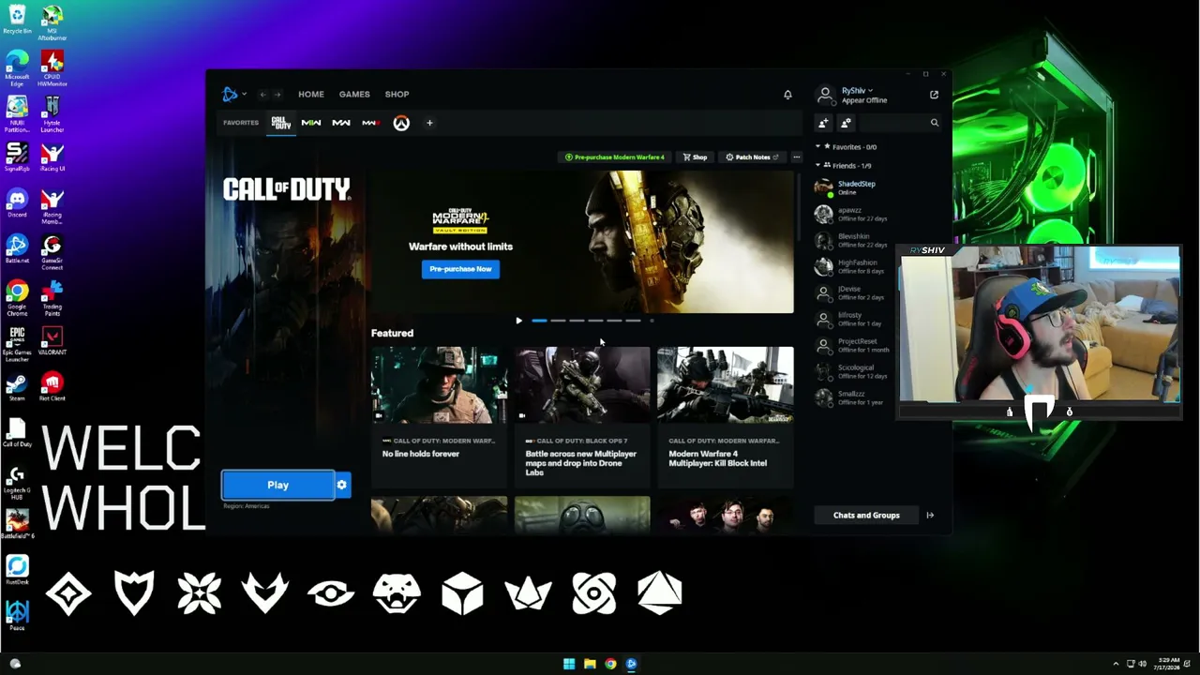Select the MWIII game icon in favorites
The height and width of the screenshot is (675, 1200).
click(371, 123)
